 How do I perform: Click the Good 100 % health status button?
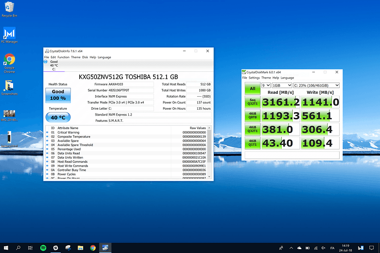click(x=58, y=95)
